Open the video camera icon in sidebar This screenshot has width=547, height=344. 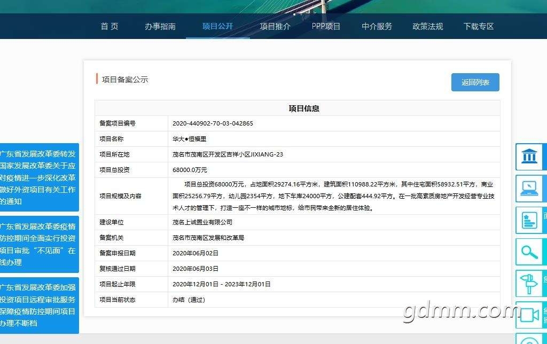click(530, 315)
